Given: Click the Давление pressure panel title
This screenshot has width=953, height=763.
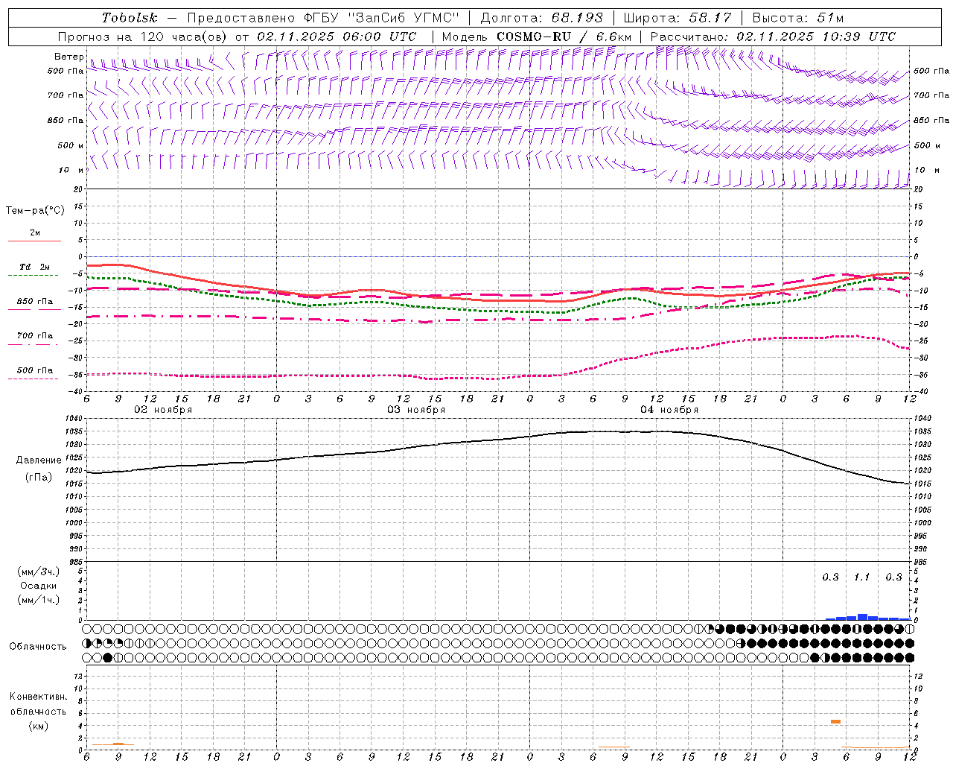Looking at the screenshot, I should point(39,460).
